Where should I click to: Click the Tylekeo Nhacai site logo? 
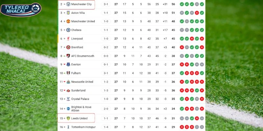21,9
